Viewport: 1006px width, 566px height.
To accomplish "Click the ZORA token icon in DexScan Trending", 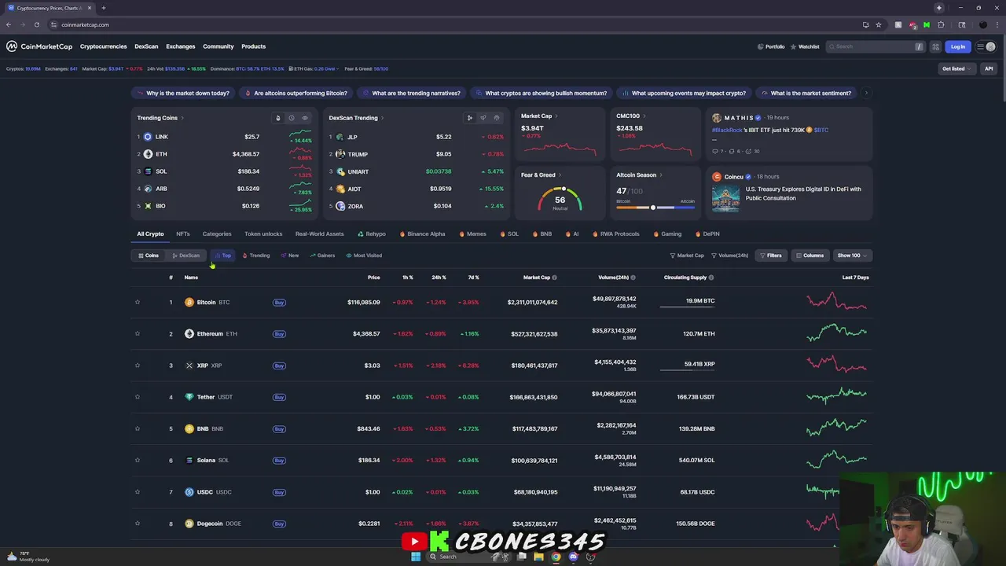I will [x=340, y=206].
